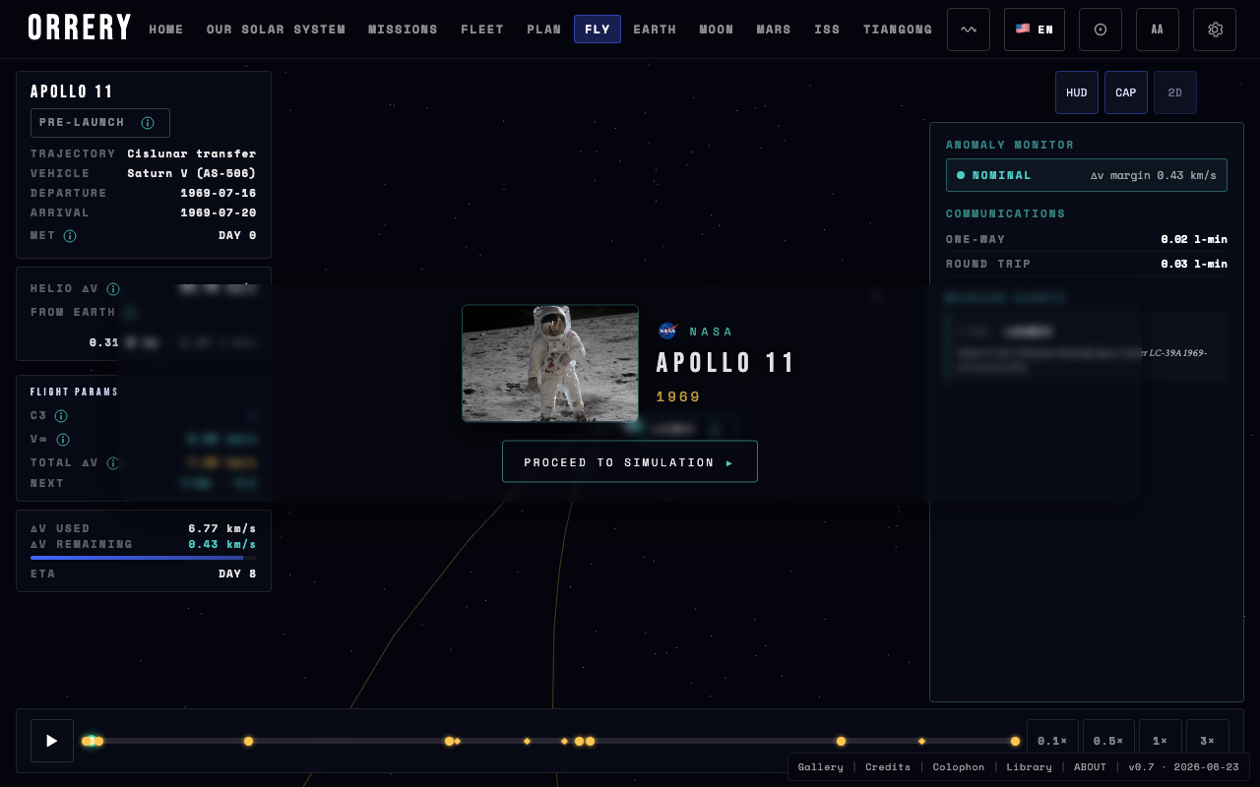This screenshot has width=1260, height=787.
Task: Click the ANOMALY MONITOR heading
Action: (1010, 145)
